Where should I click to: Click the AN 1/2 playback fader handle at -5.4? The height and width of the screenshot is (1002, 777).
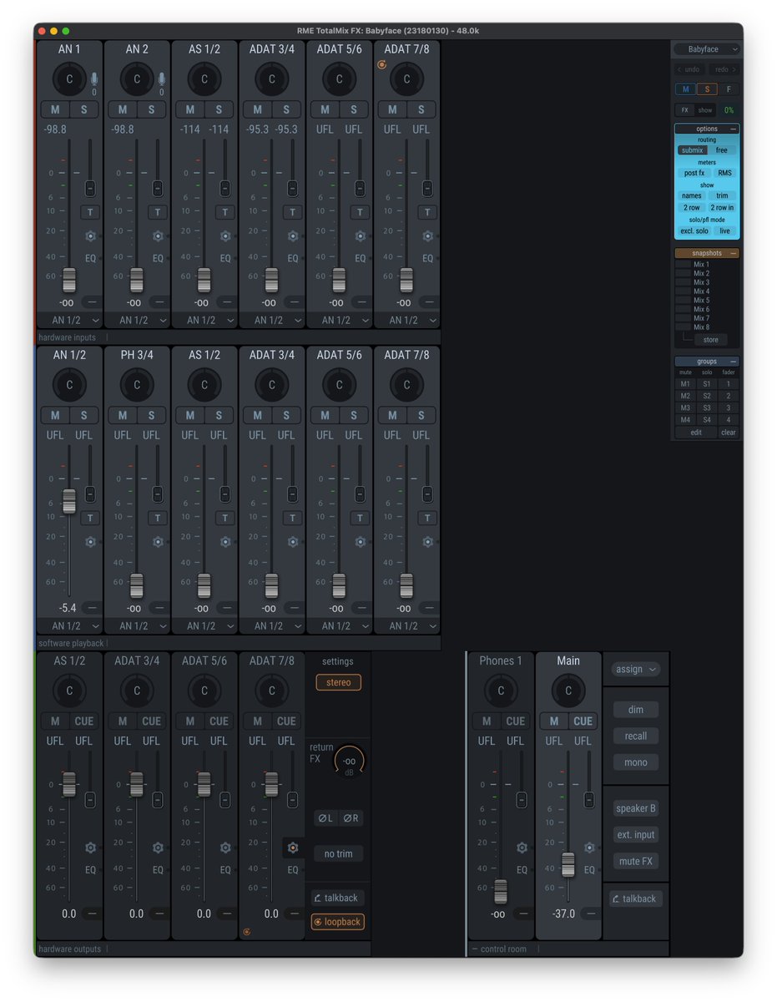[69, 501]
